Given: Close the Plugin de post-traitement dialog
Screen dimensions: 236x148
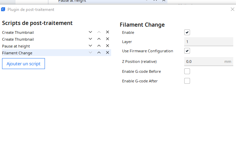Looking at the screenshot, I should [x=232, y=9].
